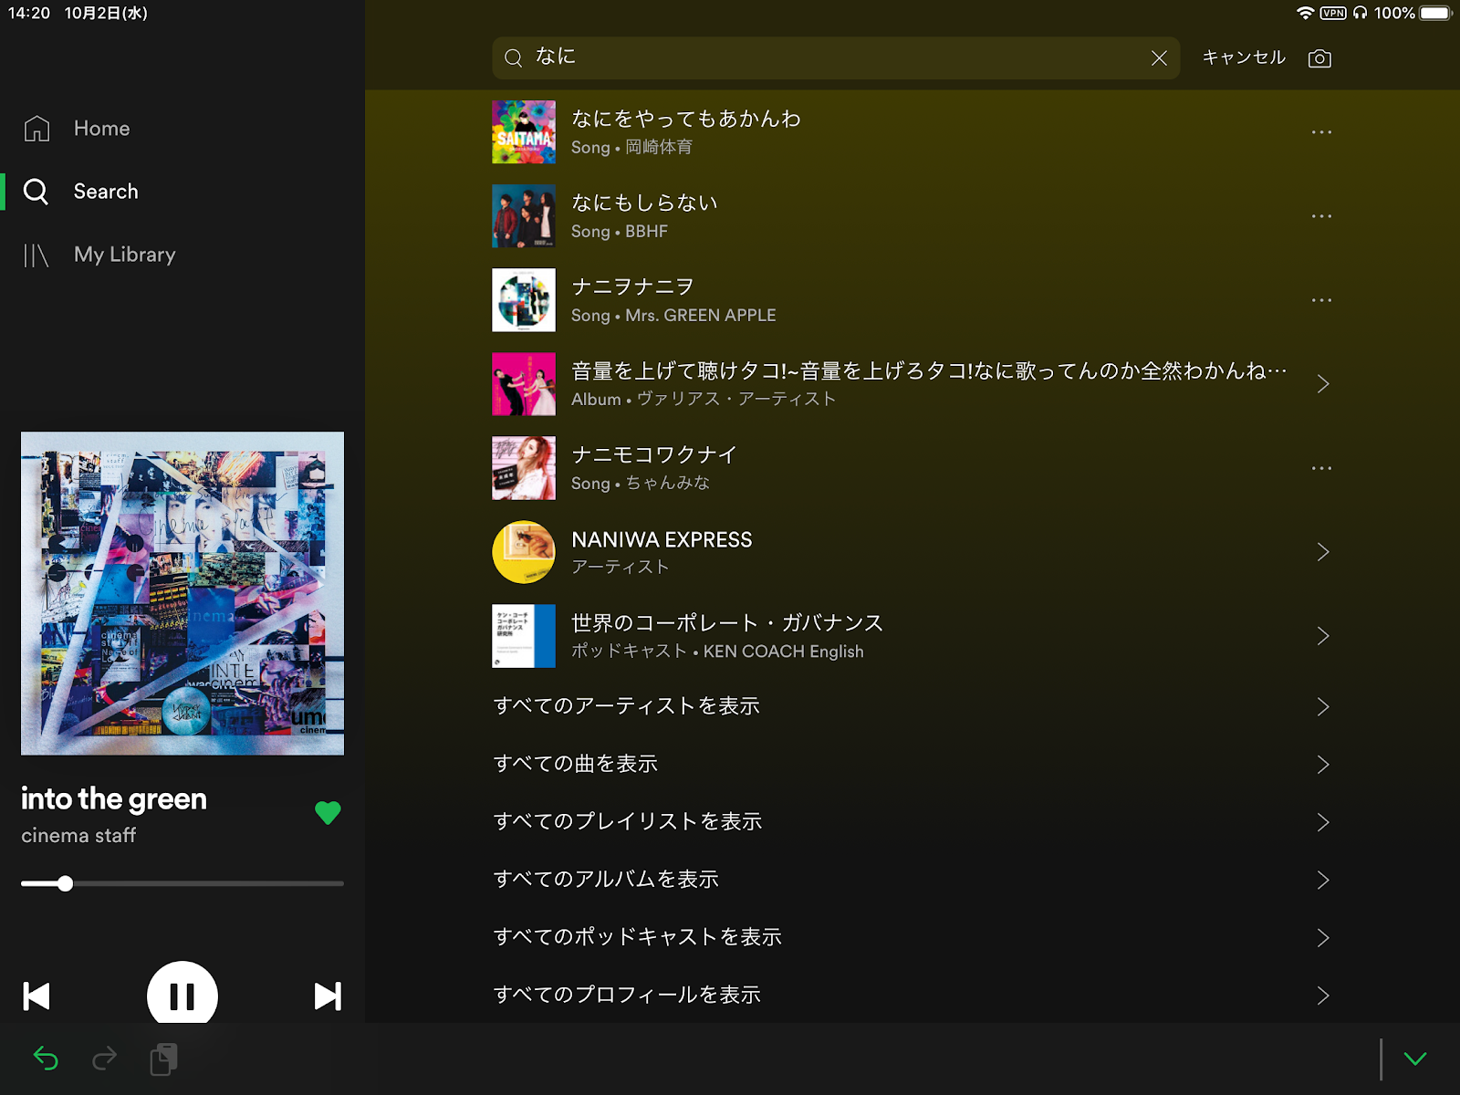This screenshot has height=1095, width=1460.
Task: Expand すべてのポッドキャストを表示 chevron
Action: [1323, 937]
